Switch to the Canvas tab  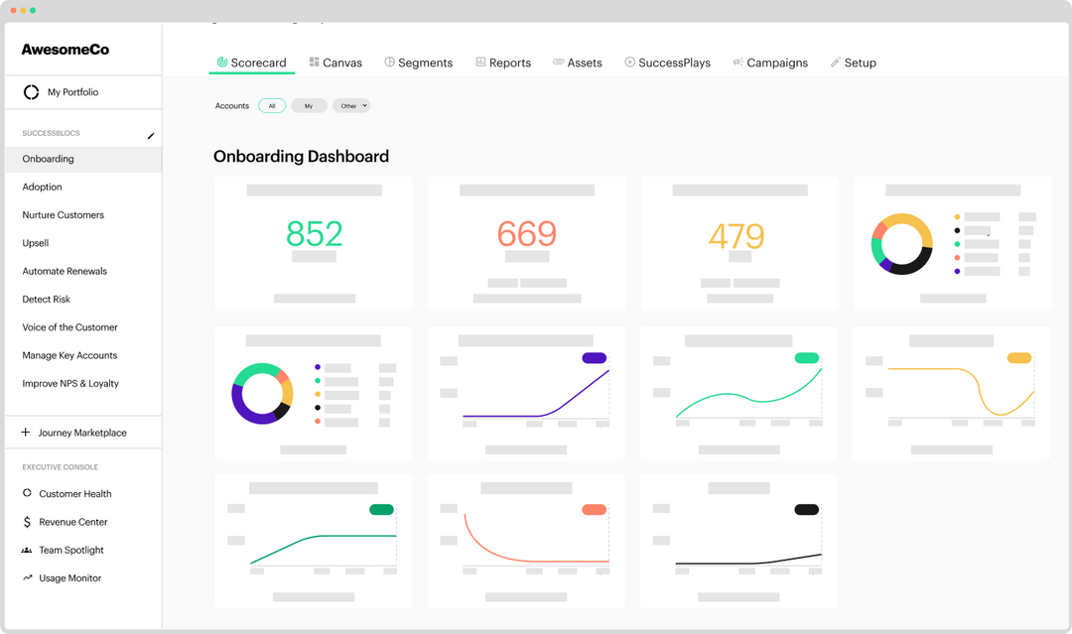tap(335, 62)
